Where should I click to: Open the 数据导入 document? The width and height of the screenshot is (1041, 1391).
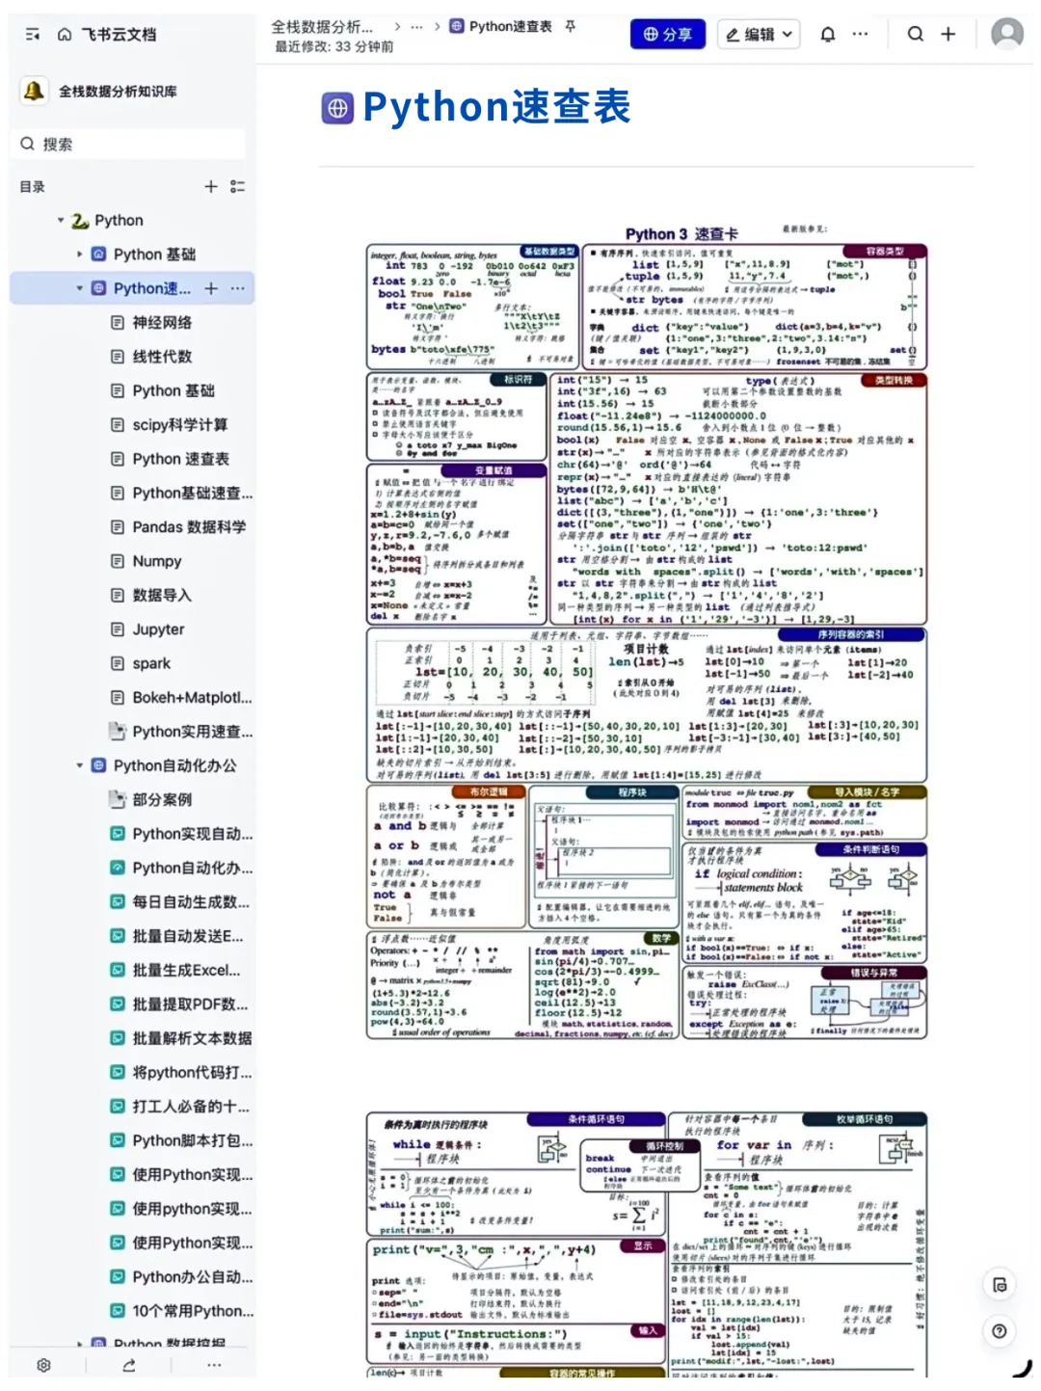(x=162, y=596)
